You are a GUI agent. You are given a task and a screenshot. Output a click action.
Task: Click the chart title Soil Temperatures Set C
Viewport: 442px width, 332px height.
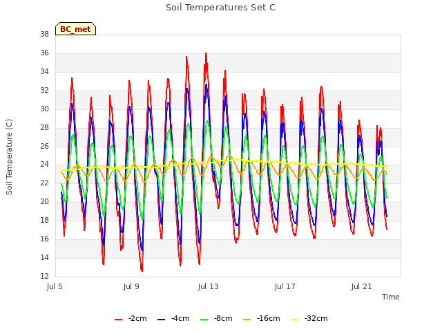[220, 8]
